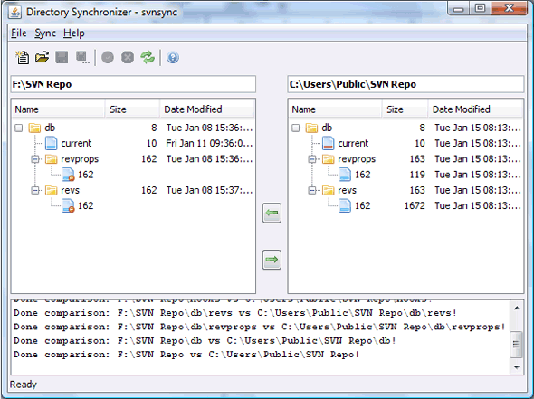
Task: Click Date Modified column header in right pane
Action: coord(475,109)
